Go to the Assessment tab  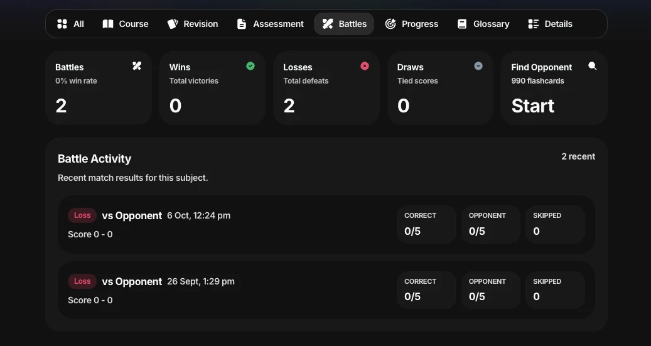click(x=271, y=24)
